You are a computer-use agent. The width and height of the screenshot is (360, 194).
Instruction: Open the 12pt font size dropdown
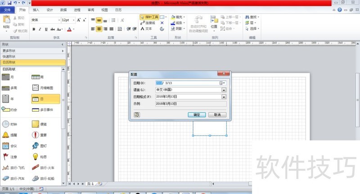(73, 20)
